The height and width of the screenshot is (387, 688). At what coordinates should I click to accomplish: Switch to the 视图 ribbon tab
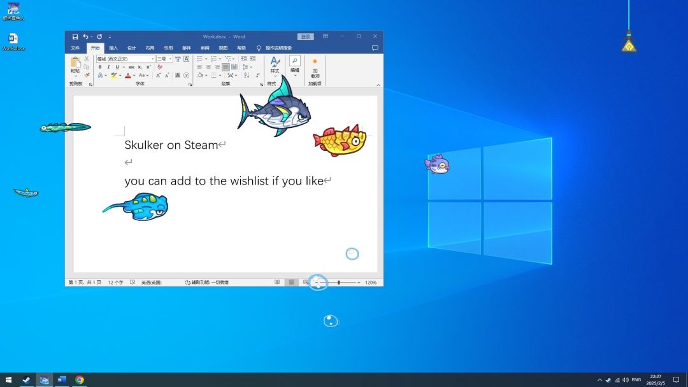[x=224, y=48]
